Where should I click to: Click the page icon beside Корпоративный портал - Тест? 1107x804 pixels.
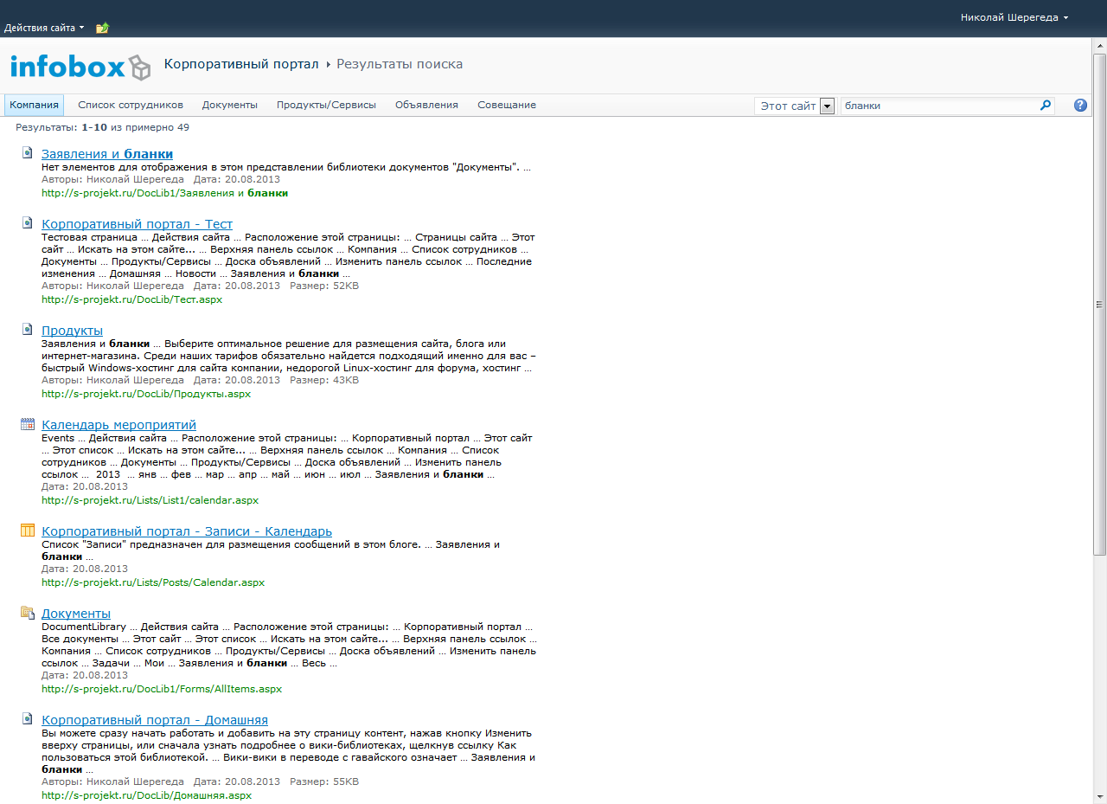[27, 223]
